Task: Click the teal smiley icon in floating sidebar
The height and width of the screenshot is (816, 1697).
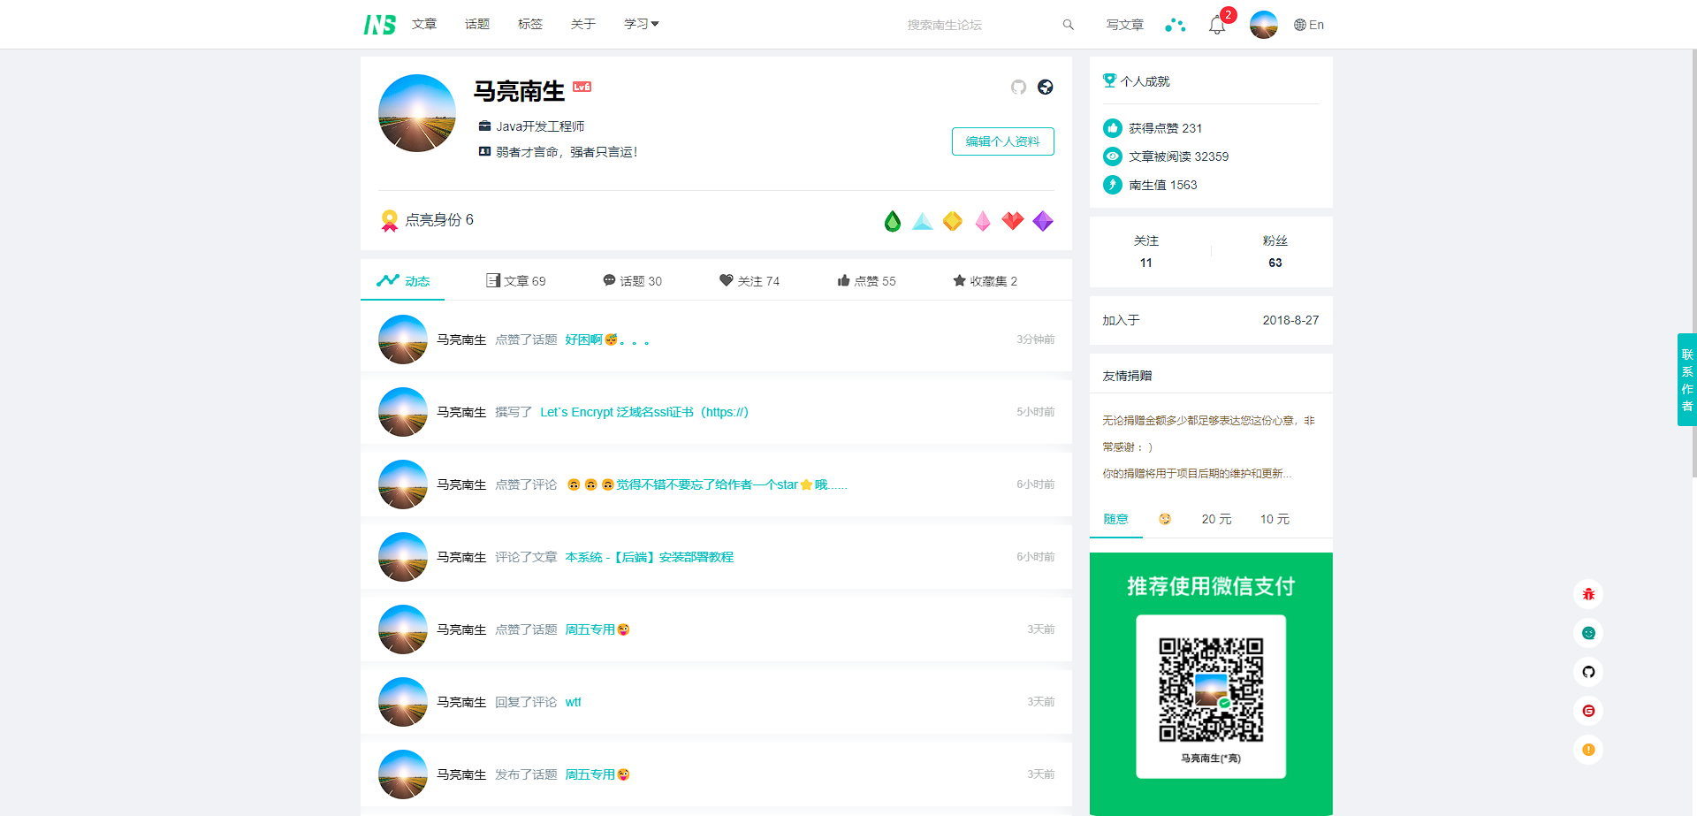Action: click(1588, 633)
